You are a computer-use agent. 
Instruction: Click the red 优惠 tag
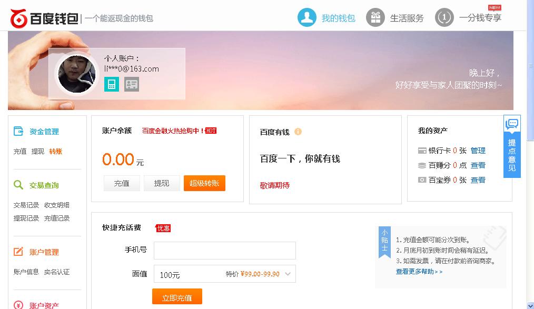tap(163, 228)
